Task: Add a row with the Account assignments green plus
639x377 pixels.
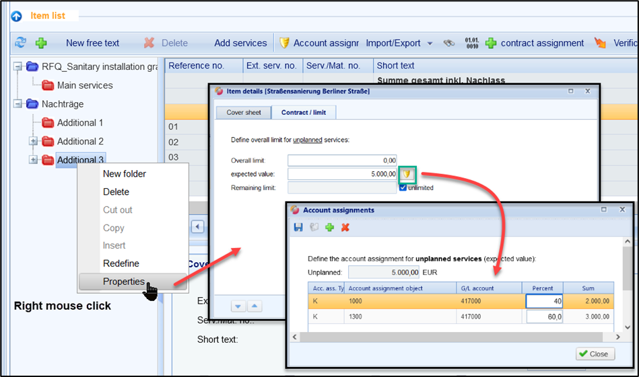Action: tap(329, 228)
